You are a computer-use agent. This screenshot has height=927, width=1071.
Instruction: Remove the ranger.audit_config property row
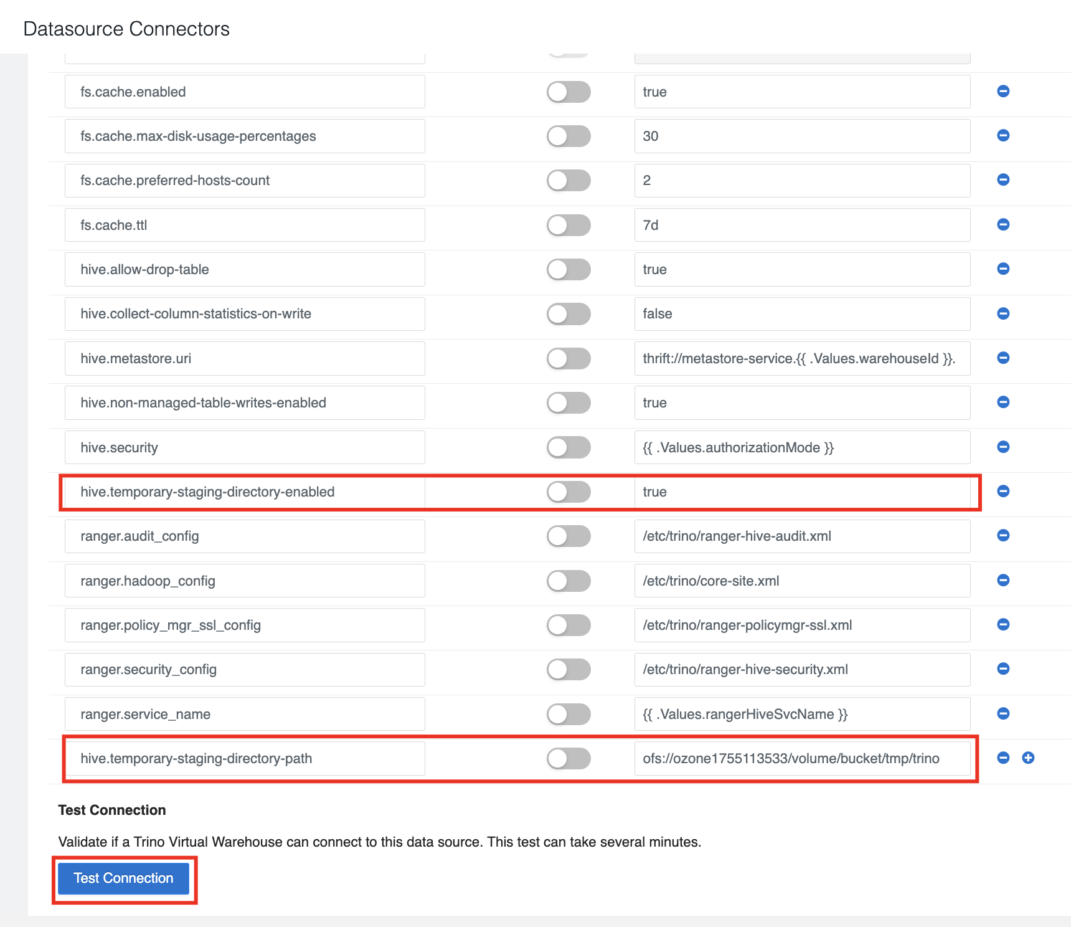pos(1003,536)
